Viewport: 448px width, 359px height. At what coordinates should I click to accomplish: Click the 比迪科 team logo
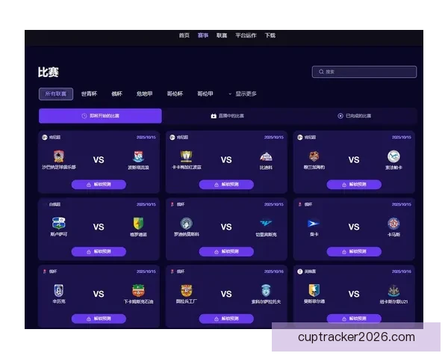point(266,157)
